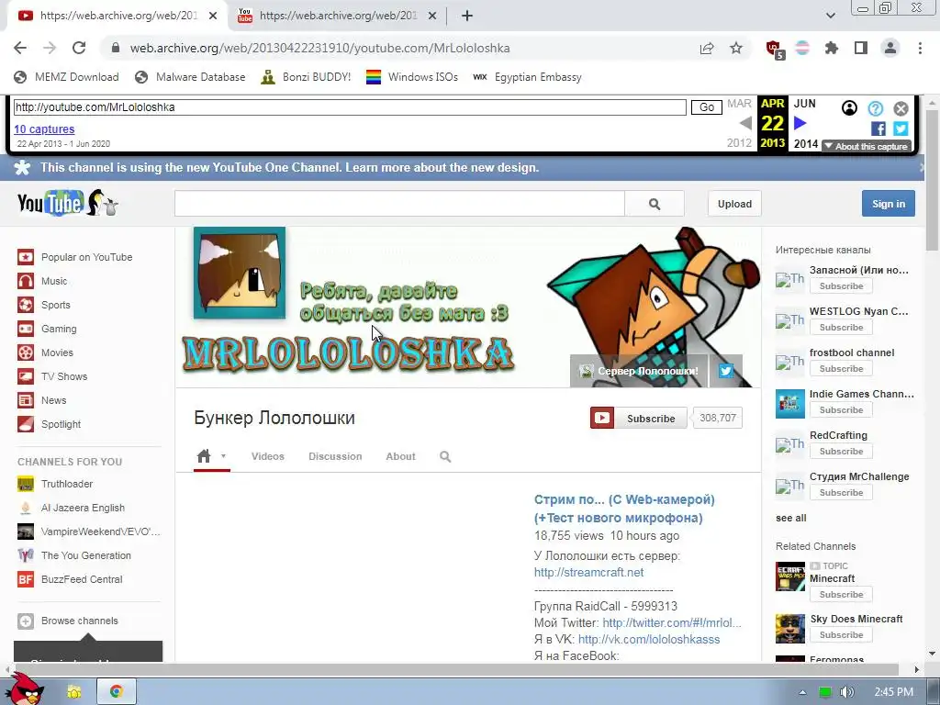Open Al Jazeera English channel
This screenshot has width=940, height=705.
(72, 508)
